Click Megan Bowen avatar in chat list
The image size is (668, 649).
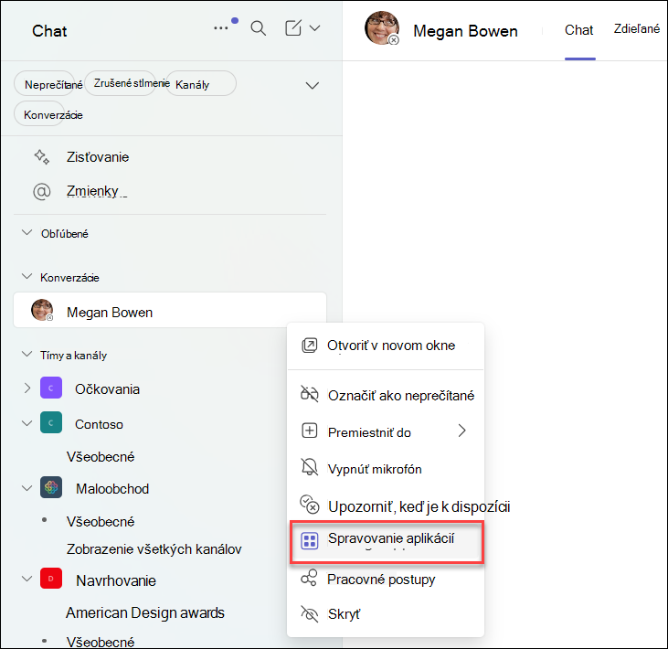42,310
